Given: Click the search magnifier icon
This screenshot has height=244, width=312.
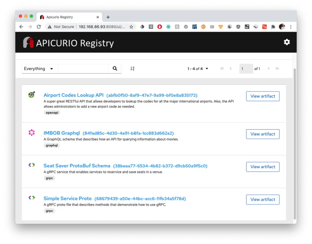Looking at the screenshot, I should (x=115, y=68).
